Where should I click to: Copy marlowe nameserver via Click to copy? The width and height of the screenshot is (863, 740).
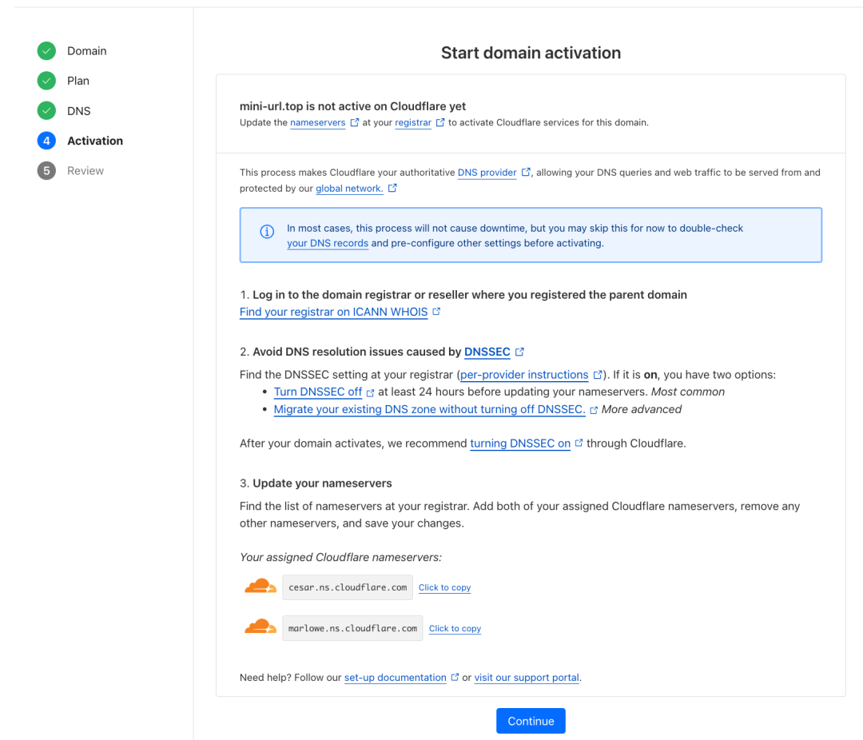[455, 628]
